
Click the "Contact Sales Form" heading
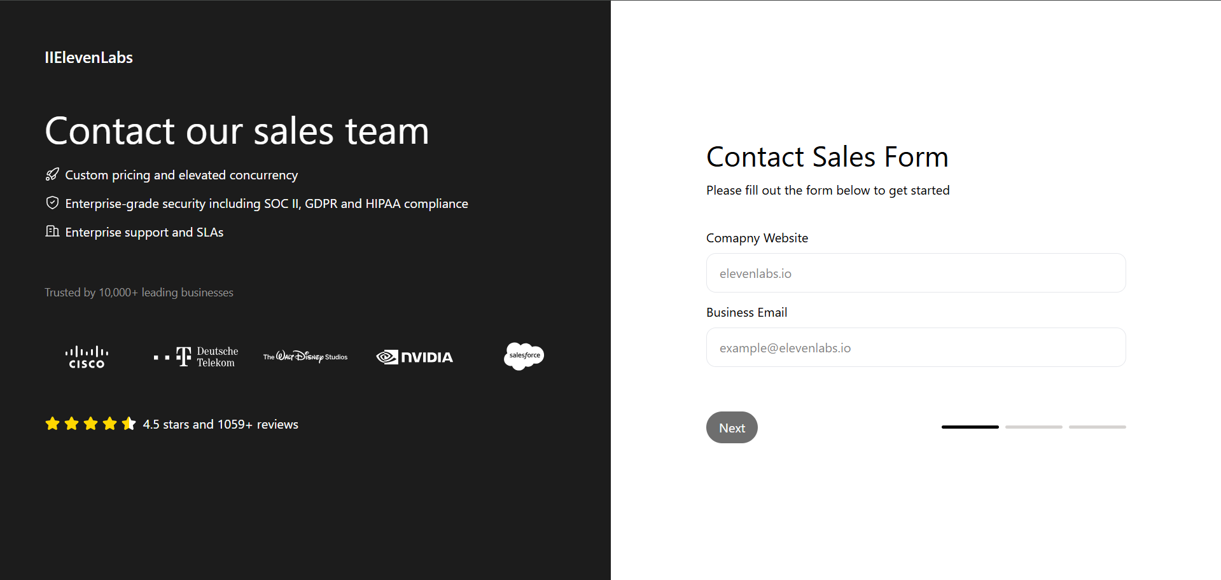point(827,157)
